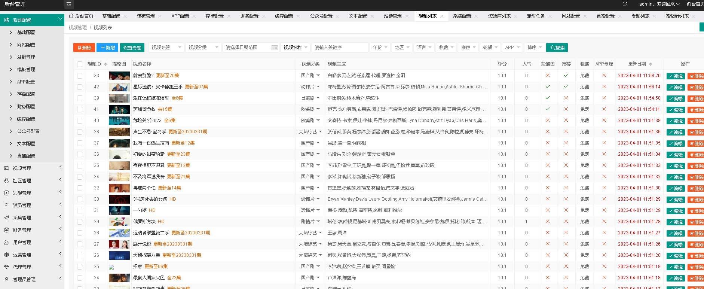The image size is (704, 289).
Task: Switch to the 后台首页 tab
Action: click(x=81, y=16)
